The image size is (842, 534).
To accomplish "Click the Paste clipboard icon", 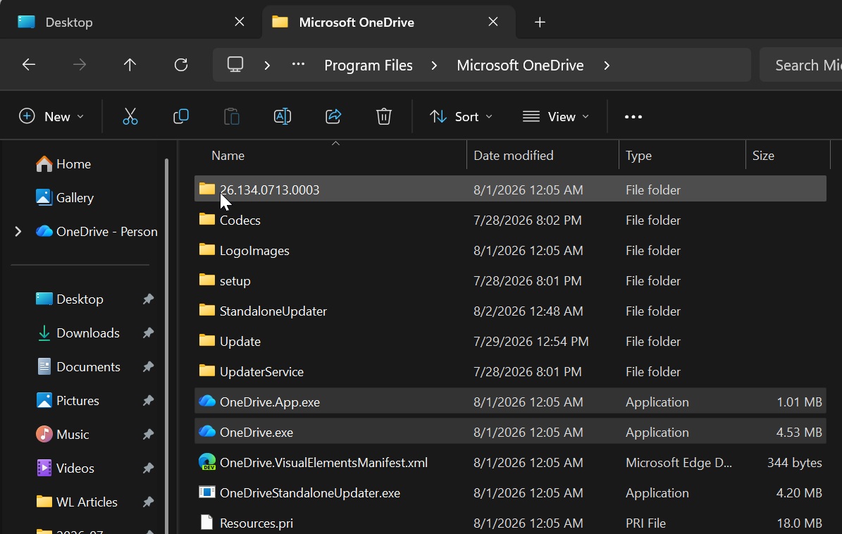I will click(x=231, y=116).
